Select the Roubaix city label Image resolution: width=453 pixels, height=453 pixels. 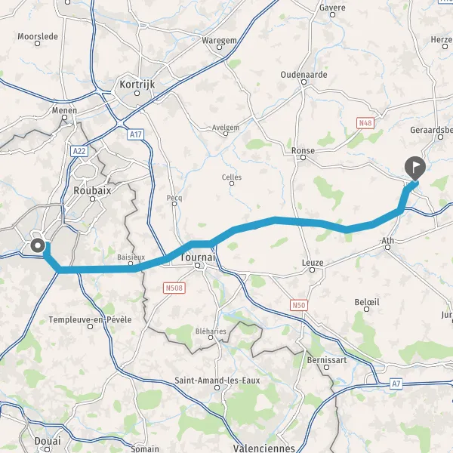(x=92, y=190)
